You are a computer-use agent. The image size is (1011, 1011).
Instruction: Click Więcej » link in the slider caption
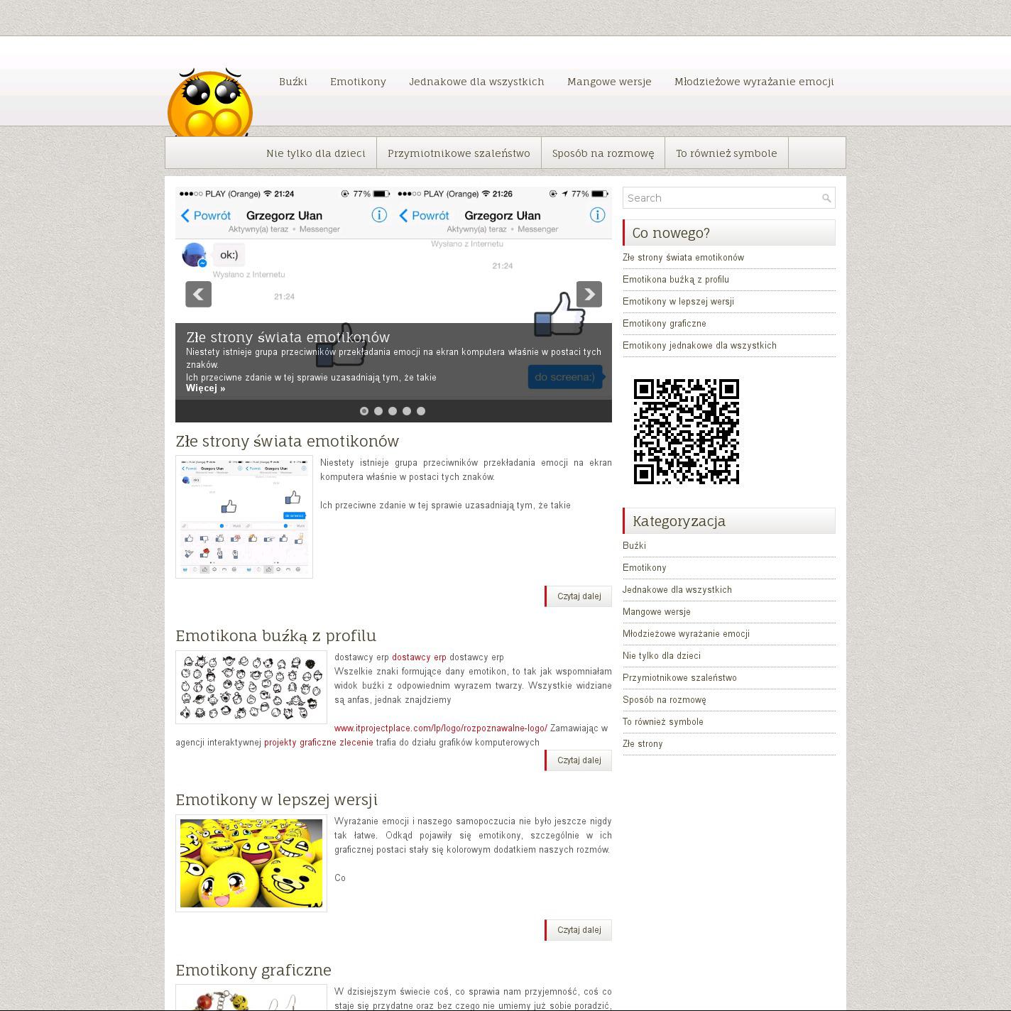[x=205, y=388]
